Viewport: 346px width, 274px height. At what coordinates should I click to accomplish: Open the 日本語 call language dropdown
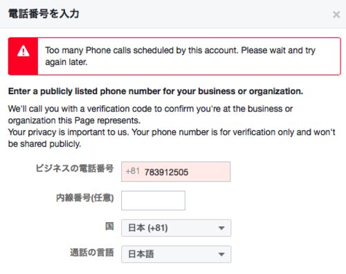(x=176, y=254)
